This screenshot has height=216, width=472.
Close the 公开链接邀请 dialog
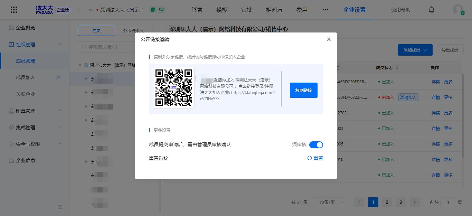pos(329,39)
